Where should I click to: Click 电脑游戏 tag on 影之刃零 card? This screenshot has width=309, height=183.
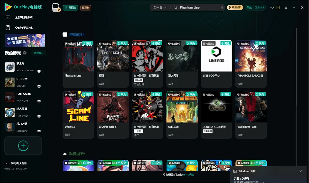[x=174, y=44]
